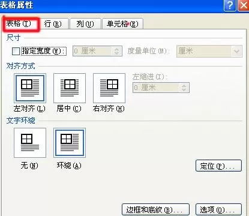Image resolution: width=249 pixels, height=216 pixels.
Task: Click the 边框和底纹 button
Action: 155,209
